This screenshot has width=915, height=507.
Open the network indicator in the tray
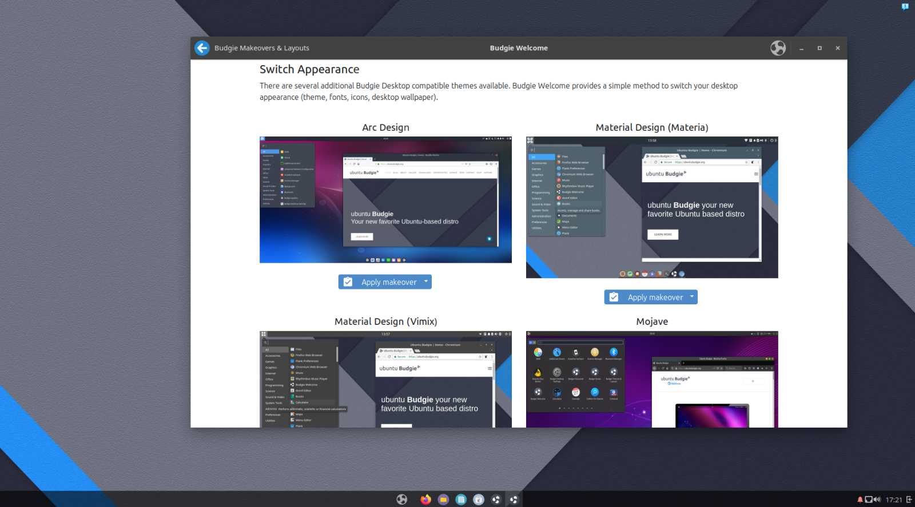pyautogui.click(x=869, y=500)
